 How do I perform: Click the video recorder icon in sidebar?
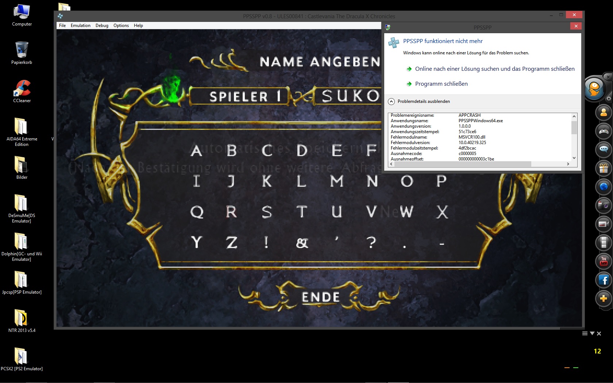(x=604, y=224)
